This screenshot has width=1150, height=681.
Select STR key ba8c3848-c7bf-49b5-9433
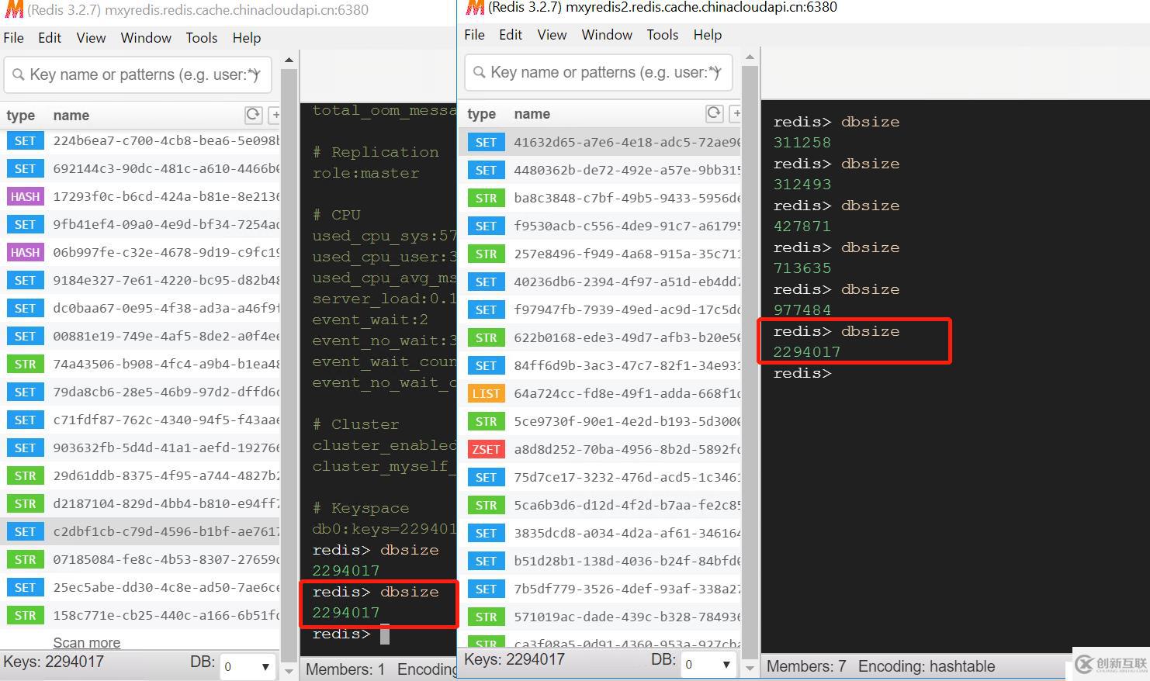601,199
